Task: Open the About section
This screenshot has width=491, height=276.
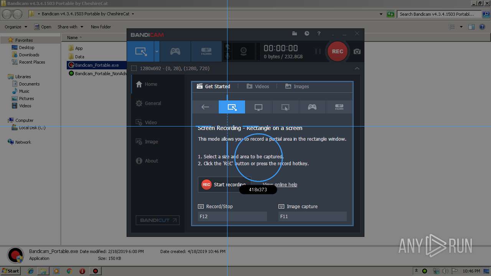Action: point(158,161)
